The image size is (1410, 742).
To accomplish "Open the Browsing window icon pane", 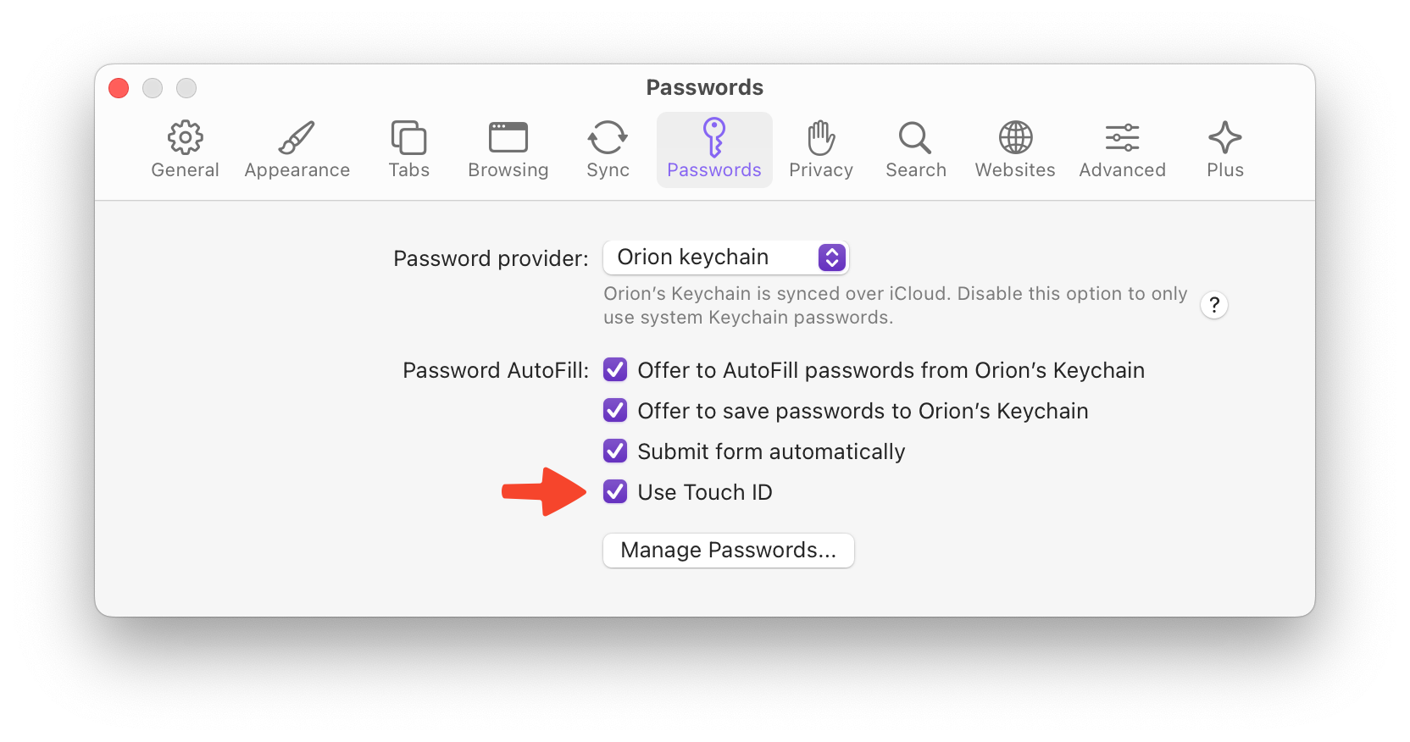I will [x=508, y=149].
